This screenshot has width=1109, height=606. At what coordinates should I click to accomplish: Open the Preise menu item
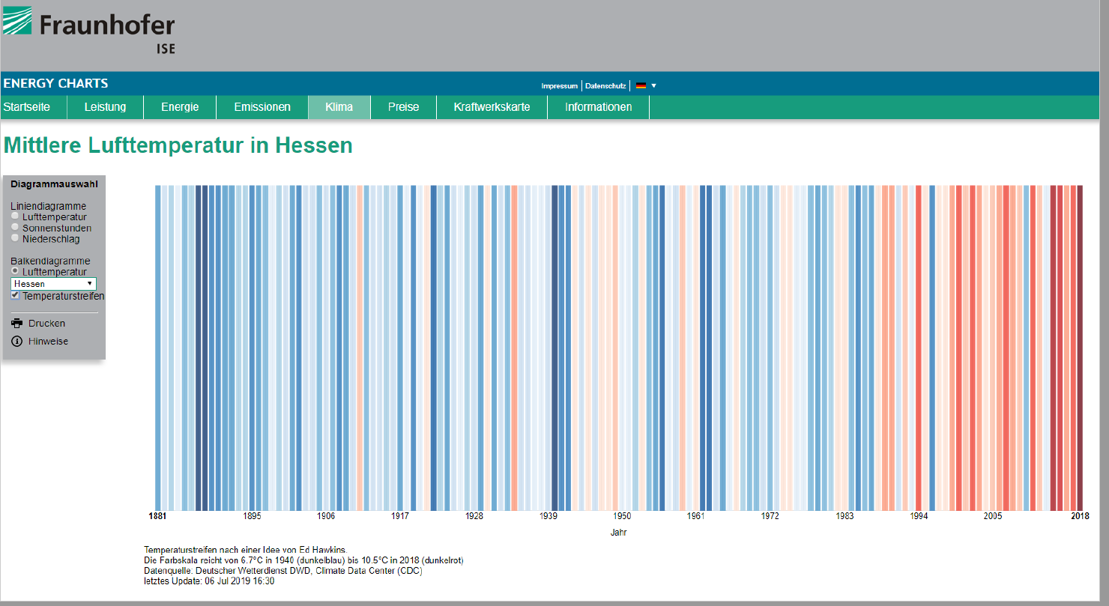(403, 107)
